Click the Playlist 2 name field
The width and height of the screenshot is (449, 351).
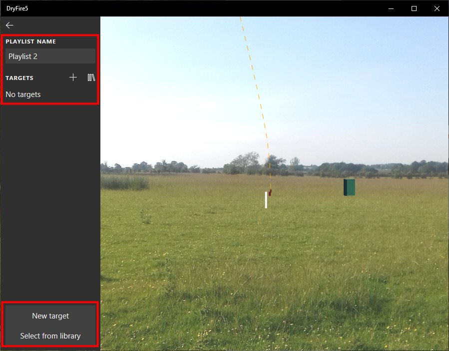(50, 56)
